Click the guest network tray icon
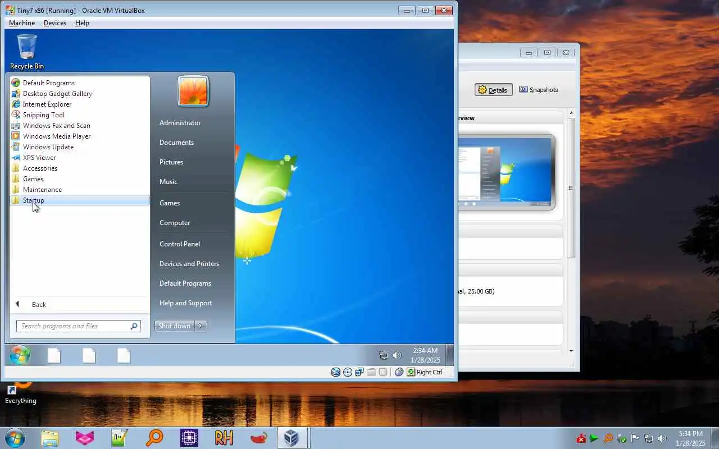Image resolution: width=719 pixels, height=449 pixels. pyautogui.click(x=384, y=355)
